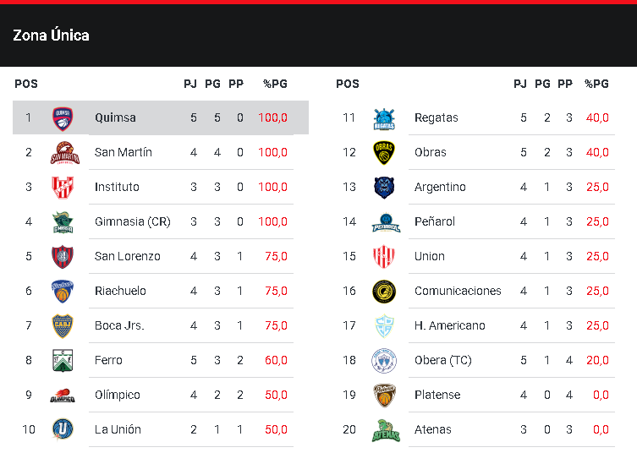The image size is (637, 453).
Task: Click the Obera (TC) team name
Action: (x=442, y=360)
